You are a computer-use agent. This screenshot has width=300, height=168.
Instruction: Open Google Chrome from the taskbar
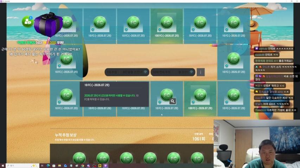(x=82, y=166)
